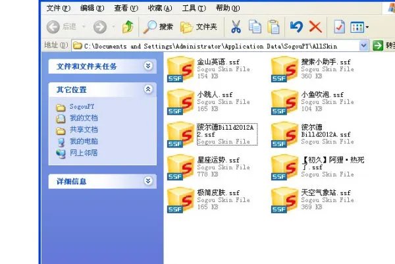Screen dimensions: 395x264
Task: Open the 查看(V) menu
Action: coord(126,8)
